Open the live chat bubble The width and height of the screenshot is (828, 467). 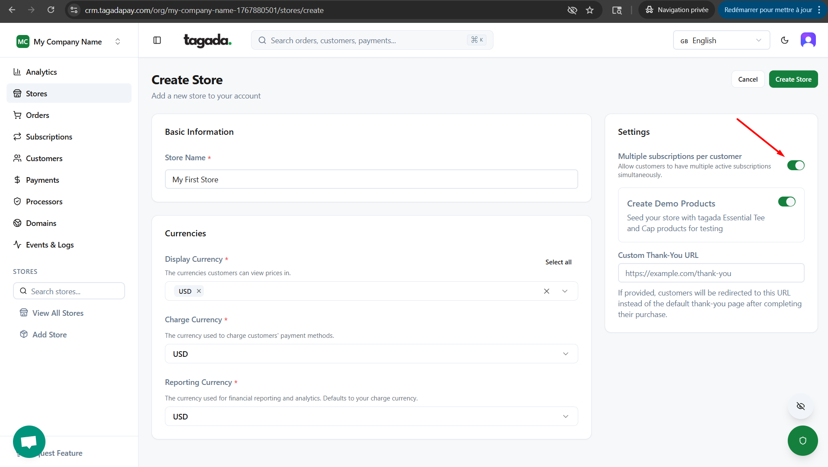click(x=29, y=441)
